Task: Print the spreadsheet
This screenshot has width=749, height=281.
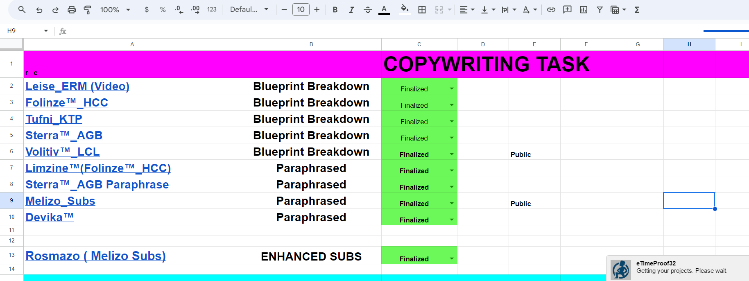Action: click(72, 9)
